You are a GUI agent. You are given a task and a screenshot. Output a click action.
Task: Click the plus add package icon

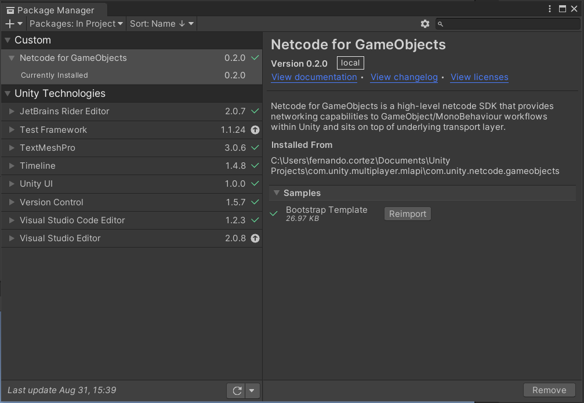(10, 24)
